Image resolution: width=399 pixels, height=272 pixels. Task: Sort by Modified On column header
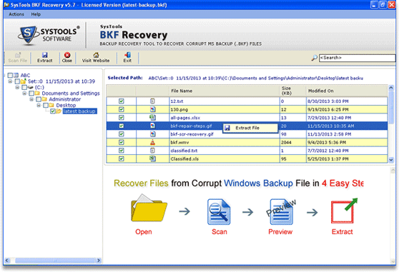tap(347, 91)
